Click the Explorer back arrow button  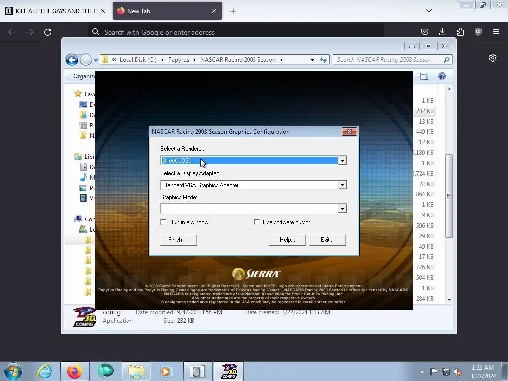pos(72,60)
